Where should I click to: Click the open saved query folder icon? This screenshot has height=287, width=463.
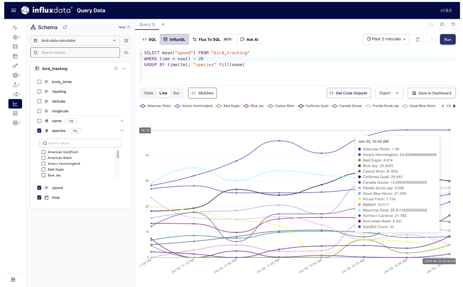(442, 24)
